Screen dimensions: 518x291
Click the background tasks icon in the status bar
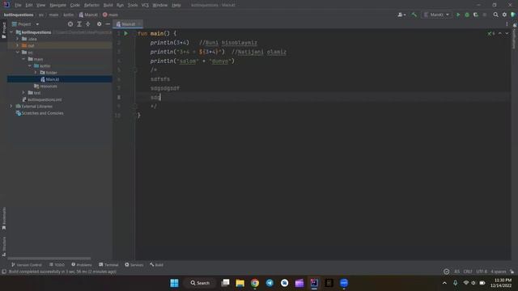[446, 272]
